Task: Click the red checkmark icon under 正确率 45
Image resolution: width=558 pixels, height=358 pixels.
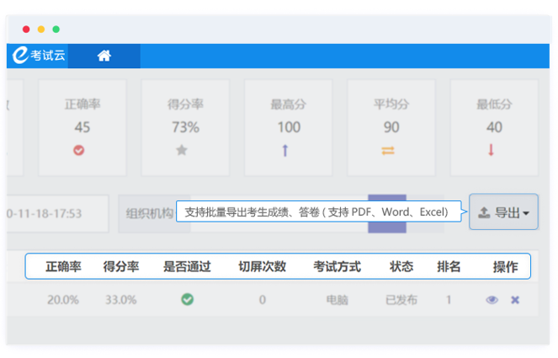Action: click(x=80, y=151)
